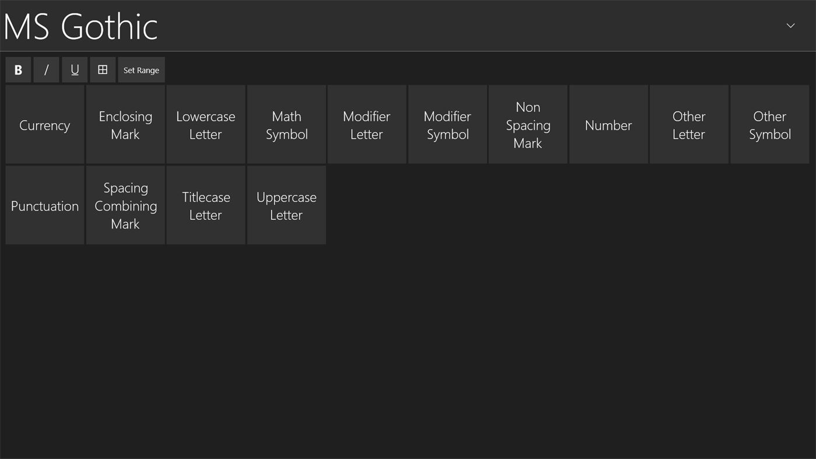Screen dimensions: 816x459
Task: Choose the Math Symbol tile
Action: (286, 125)
